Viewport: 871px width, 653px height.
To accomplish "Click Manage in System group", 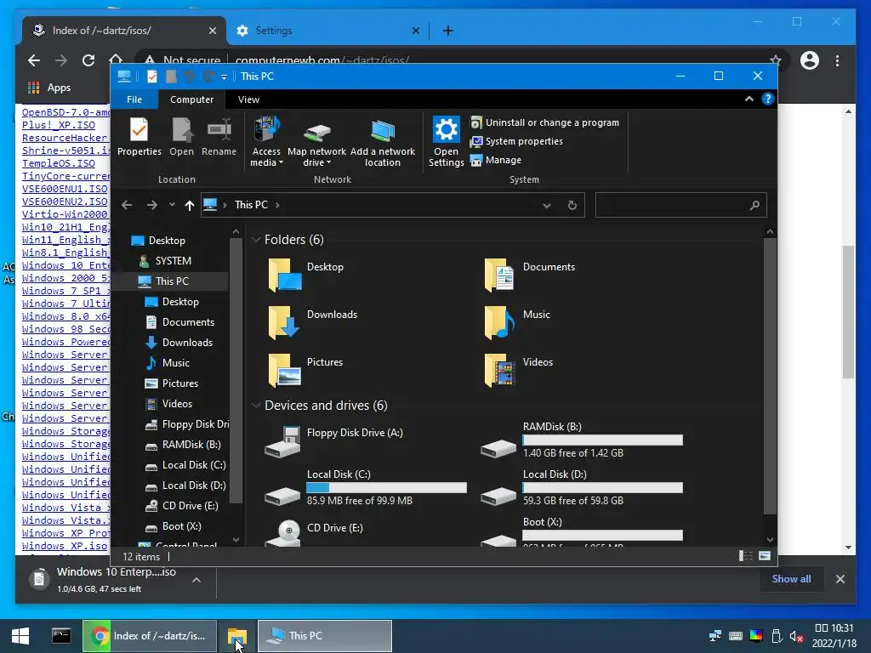I will click(x=496, y=160).
